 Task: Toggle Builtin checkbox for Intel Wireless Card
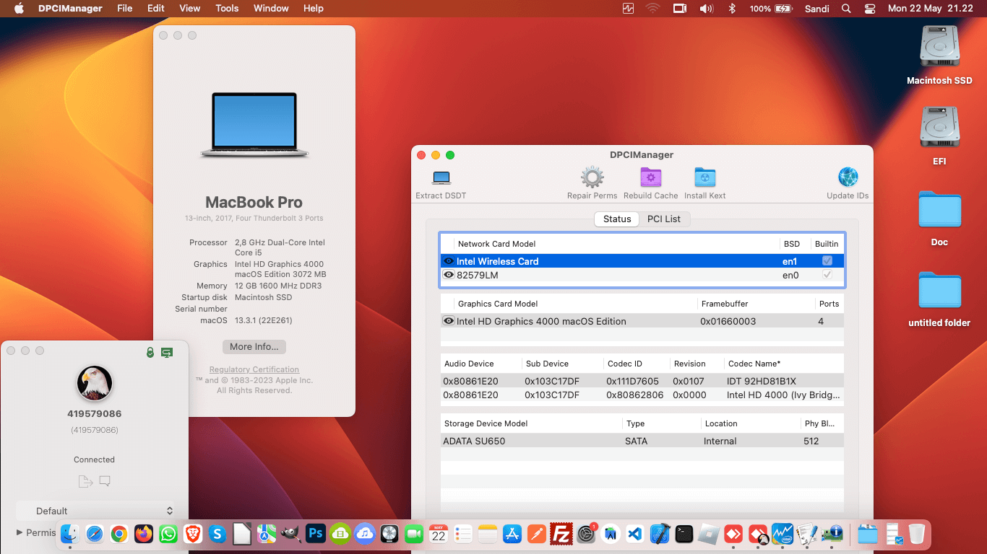[827, 261]
